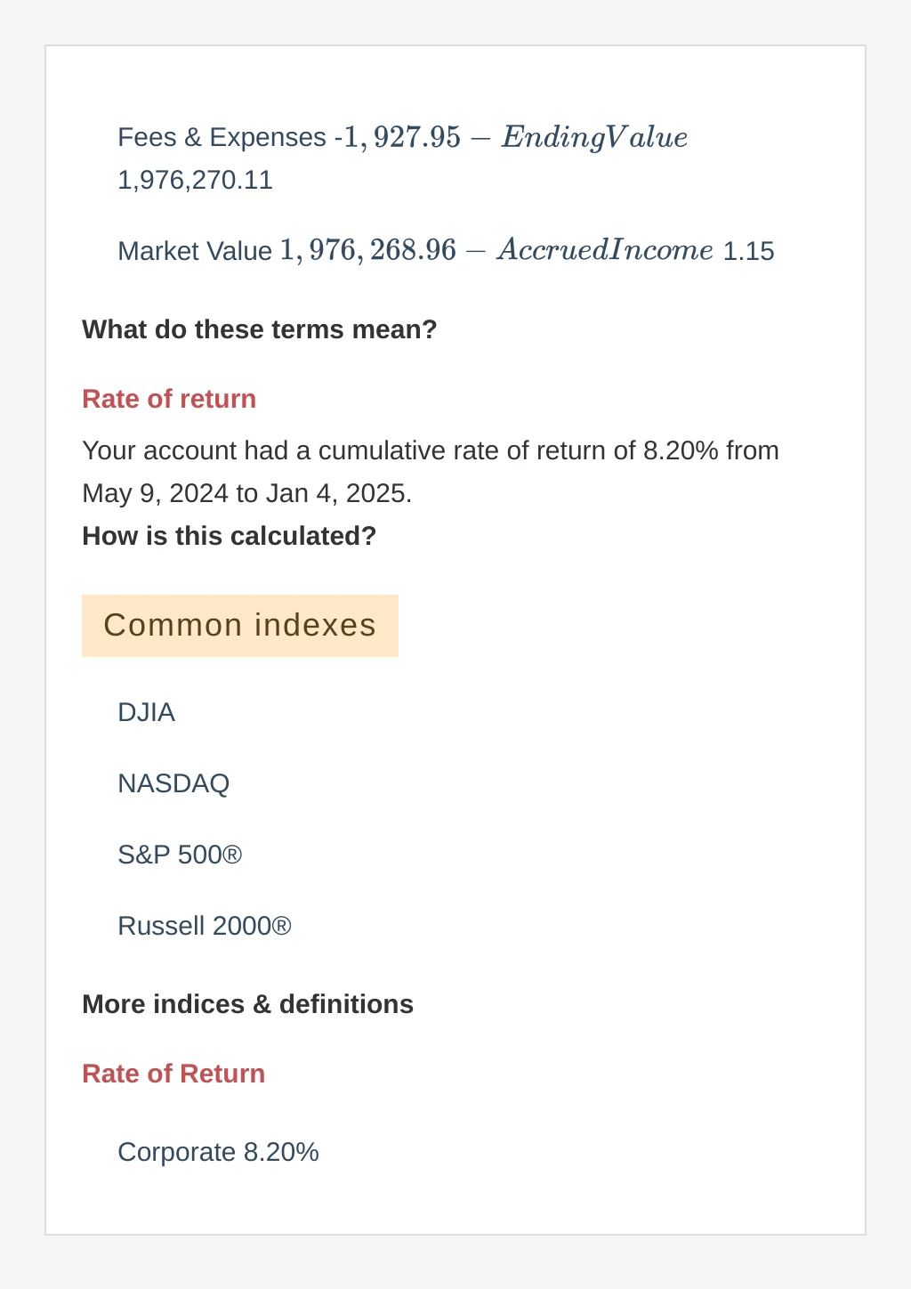Click the highlighted "Common indexes" heading

tap(239, 625)
